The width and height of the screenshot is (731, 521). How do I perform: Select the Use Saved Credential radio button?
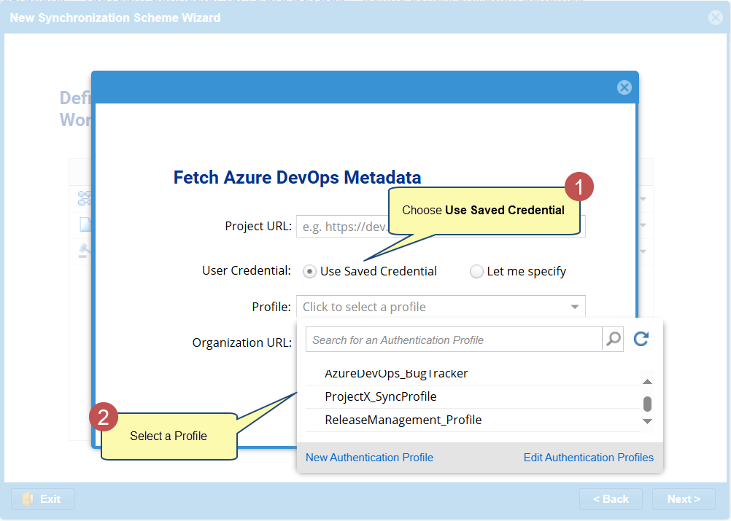(310, 272)
